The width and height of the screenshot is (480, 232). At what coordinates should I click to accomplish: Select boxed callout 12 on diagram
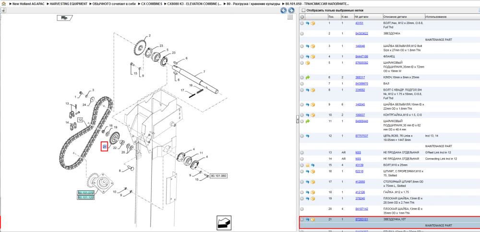click(80, 120)
